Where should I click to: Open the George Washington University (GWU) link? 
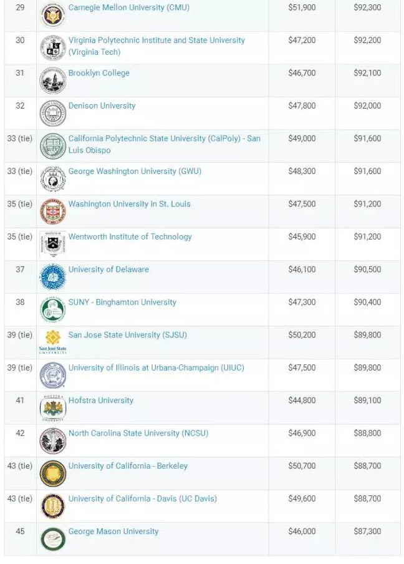tap(135, 171)
